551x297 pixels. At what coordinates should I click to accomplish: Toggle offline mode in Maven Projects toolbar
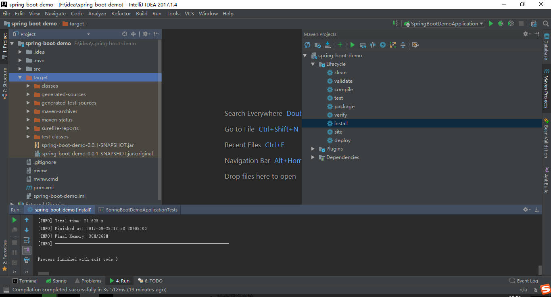pos(372,45)
